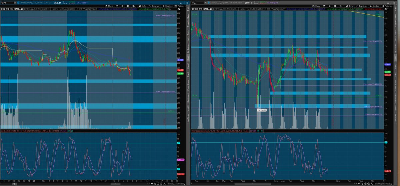Open Phase Scores tab in middle sidebar
400x186 pixels.
point(188,85)
